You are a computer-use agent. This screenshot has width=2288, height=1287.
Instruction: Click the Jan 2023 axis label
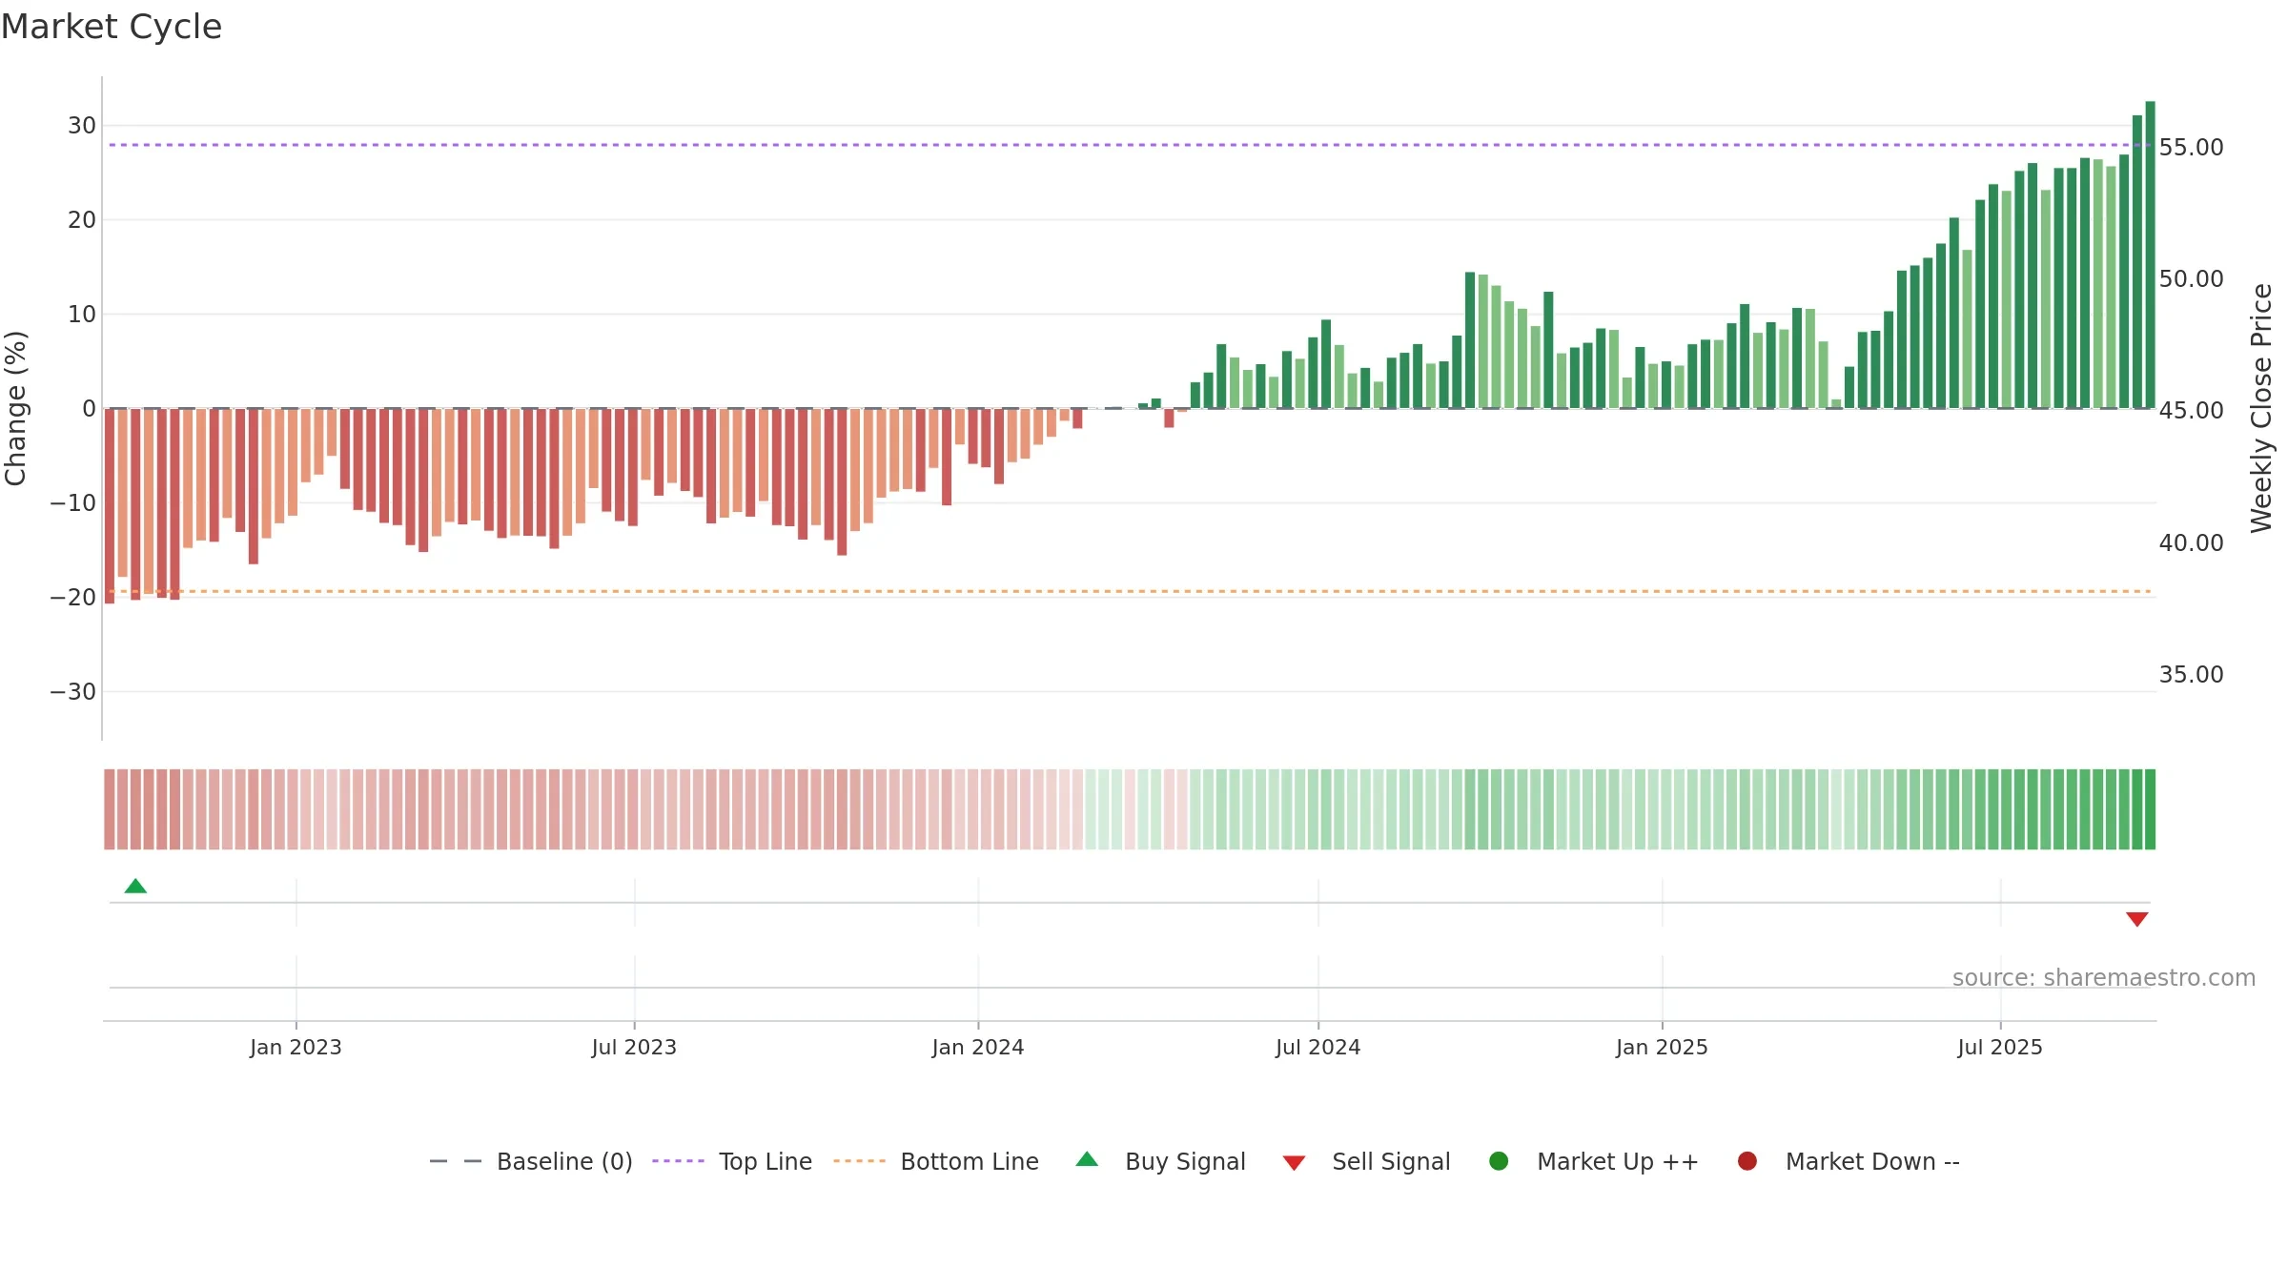pos(296,1047)
